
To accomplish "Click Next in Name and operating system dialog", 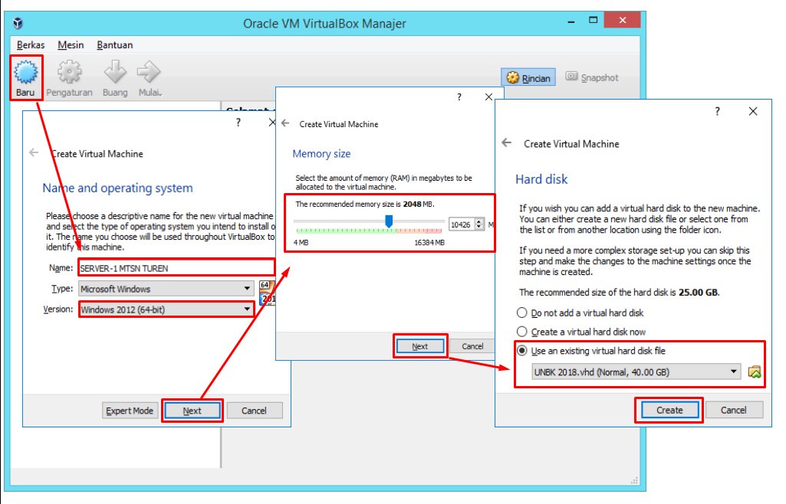I will click(192, 411).
